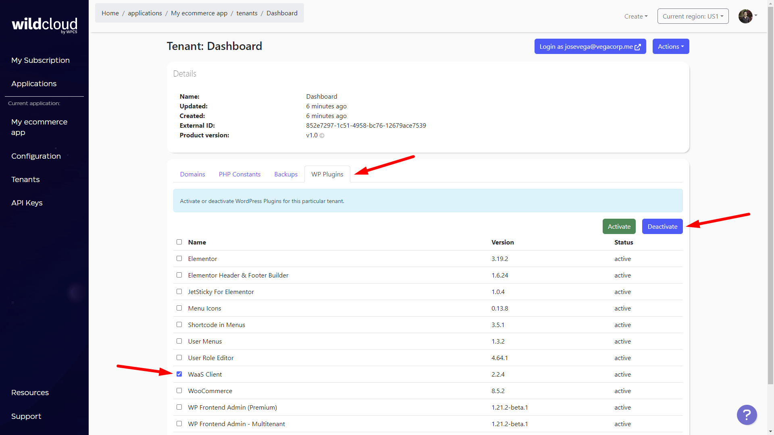Screen dimensions: 774x435
Task: Select JetSticky For Elementor checkbox
Action: tap(179, 292)
